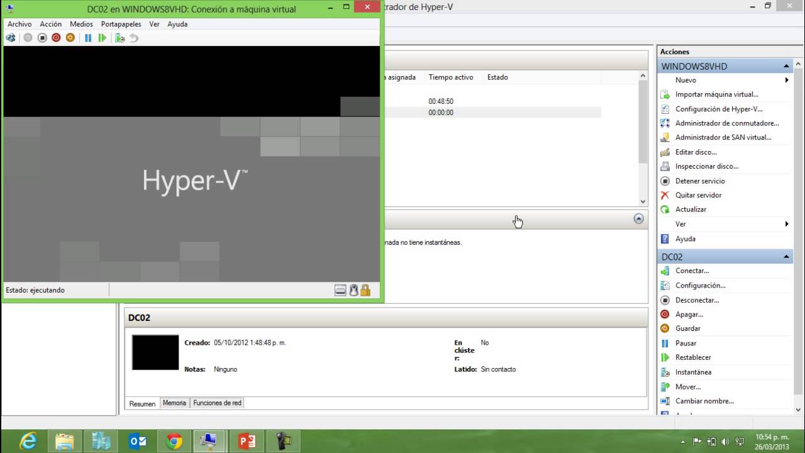Image resolution: width=805 pixels, height=453 pixels.
Task: Open the Acción menu
Action: coord(51,24)
